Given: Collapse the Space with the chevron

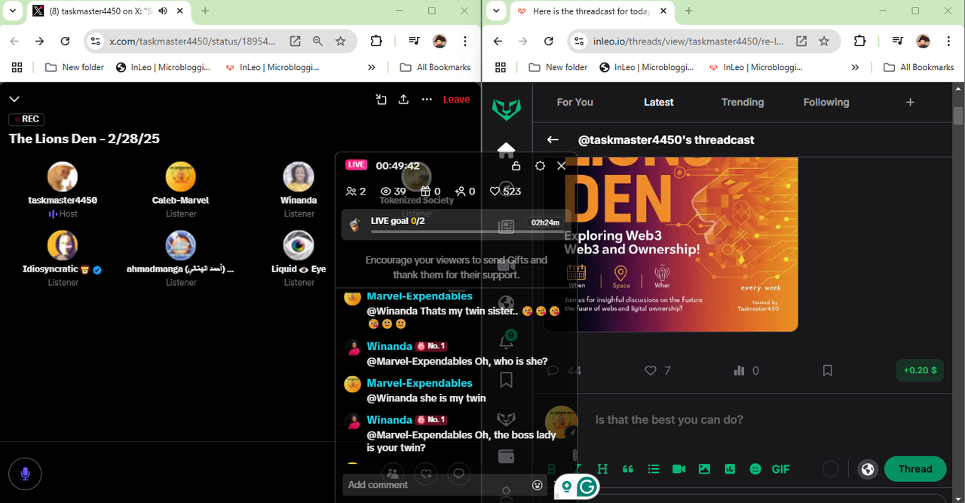Looking at the screenshot, I should (14, 99).
